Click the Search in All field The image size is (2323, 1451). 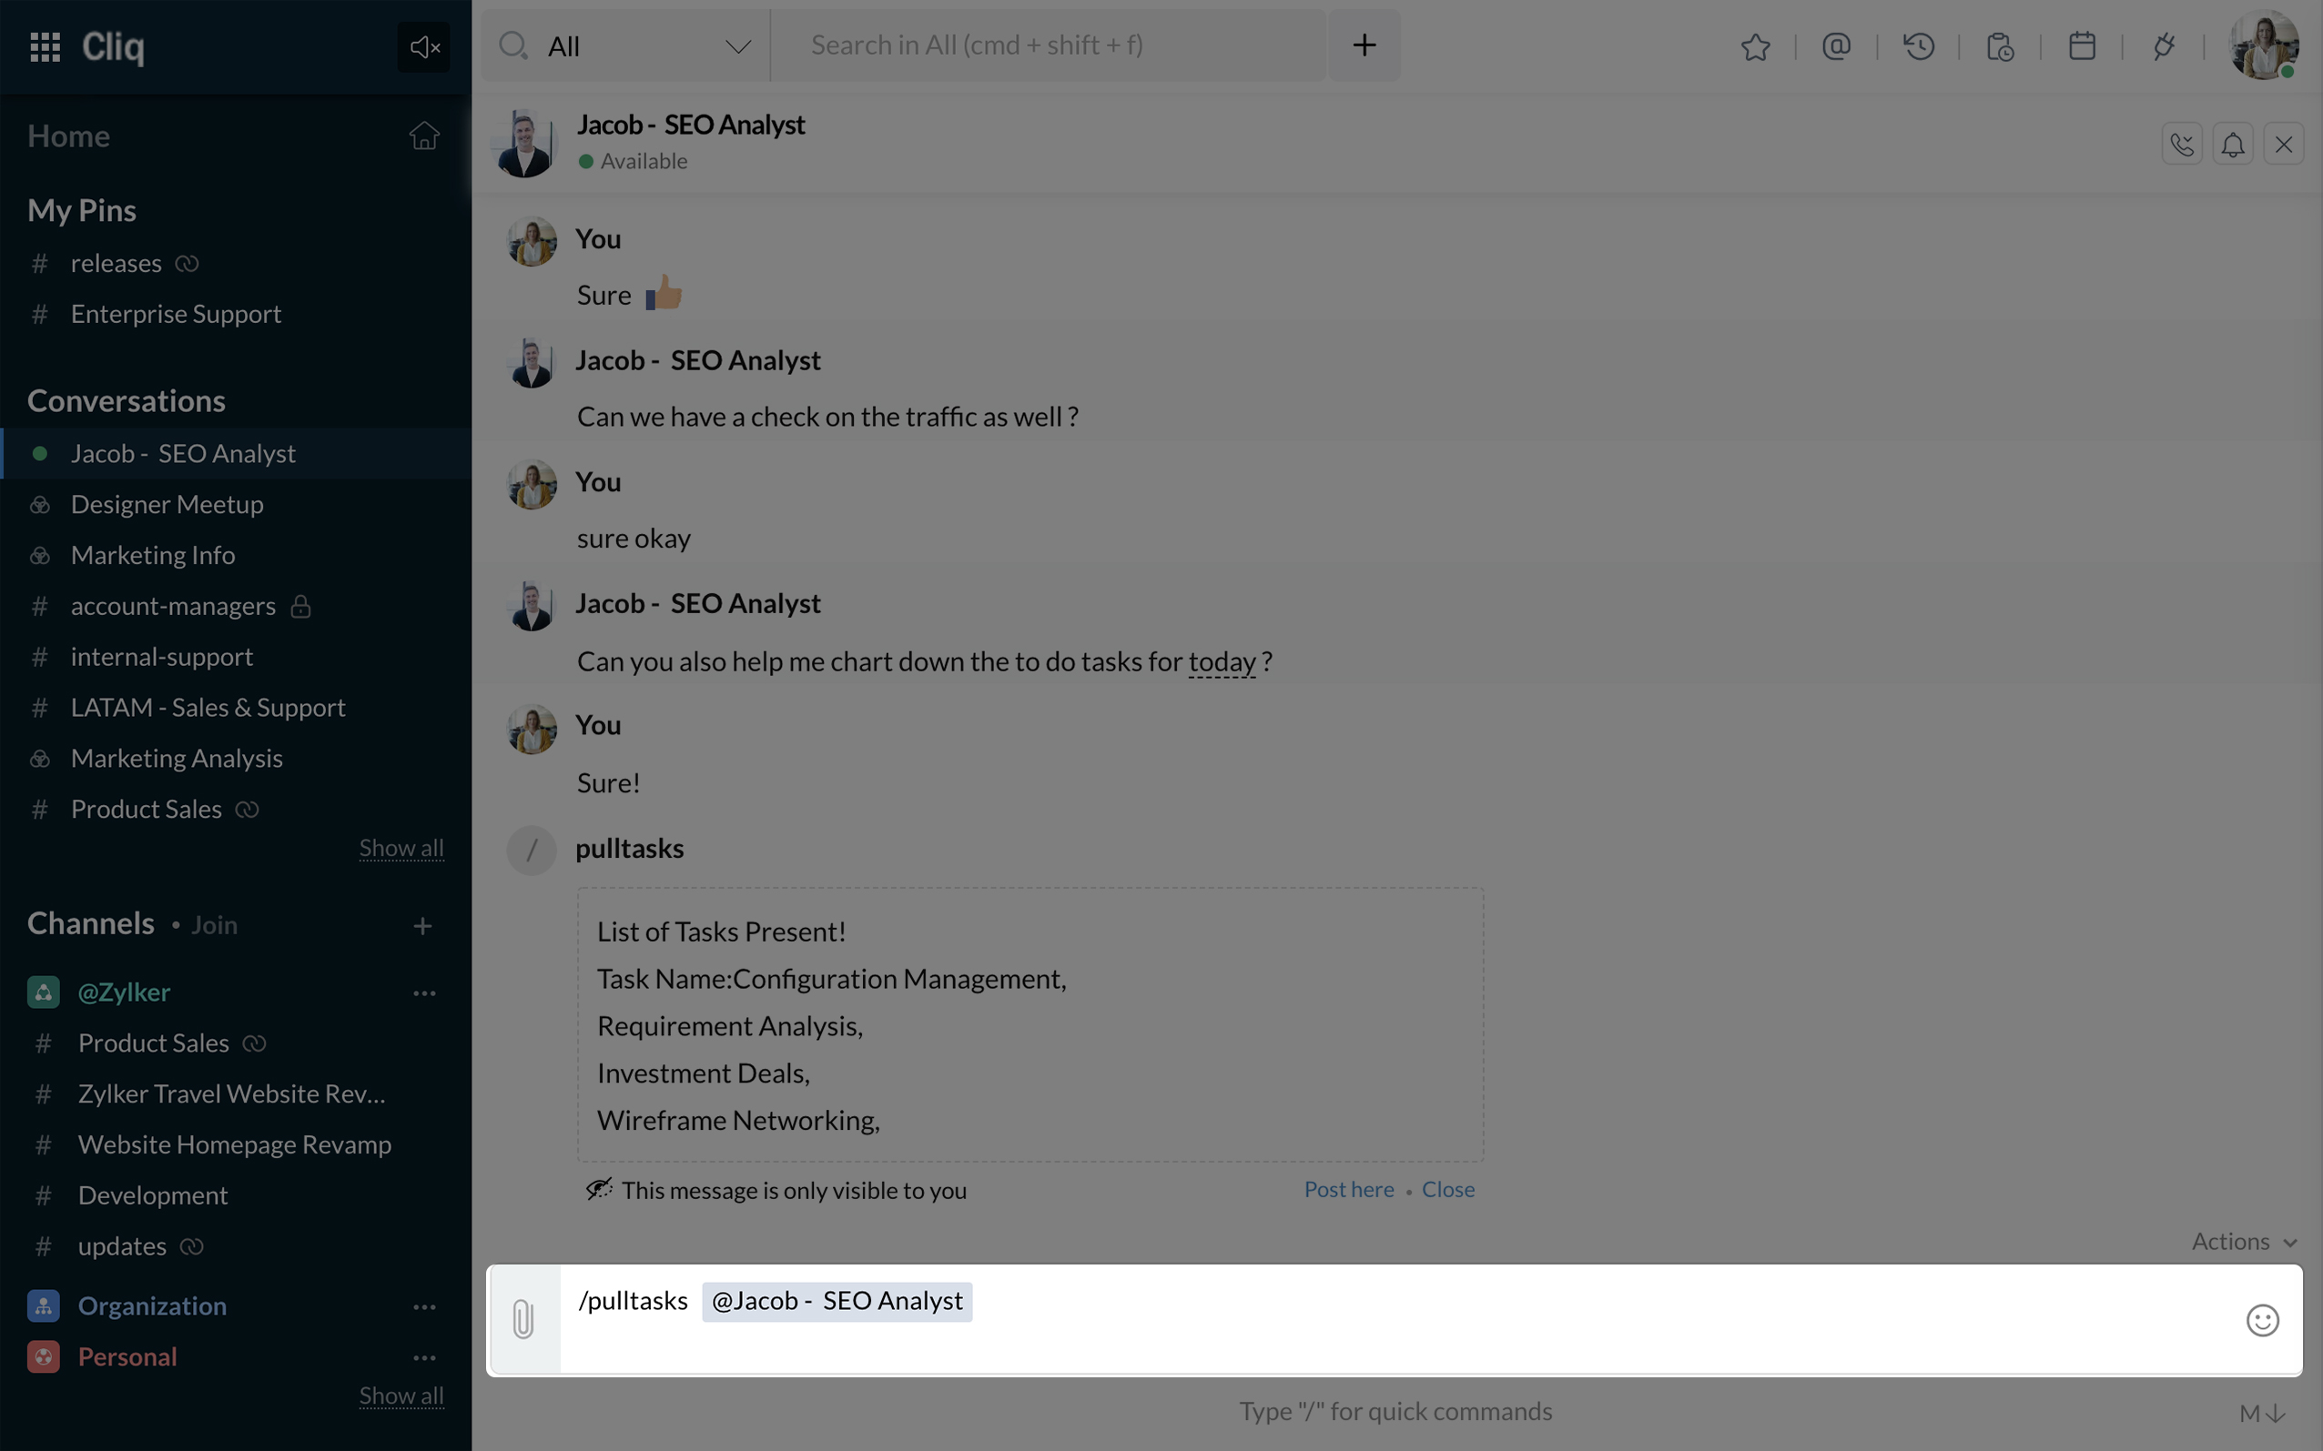(1050, 45)
